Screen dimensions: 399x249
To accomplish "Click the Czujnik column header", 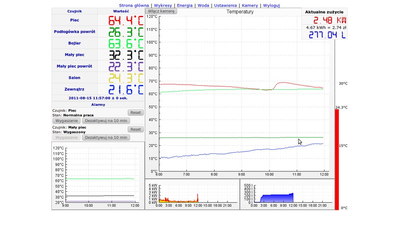I will [x=75, y=11].
